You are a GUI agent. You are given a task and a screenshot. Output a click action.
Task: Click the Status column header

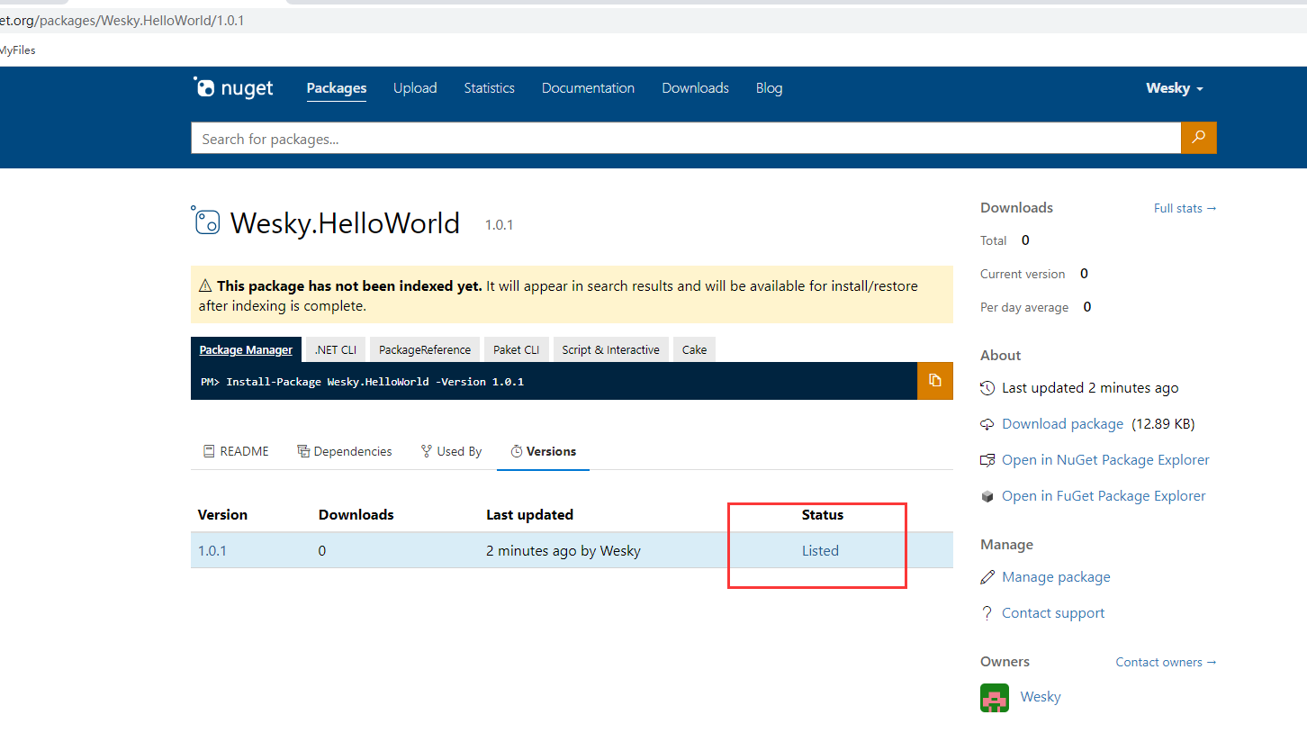[x=823, y=515]
